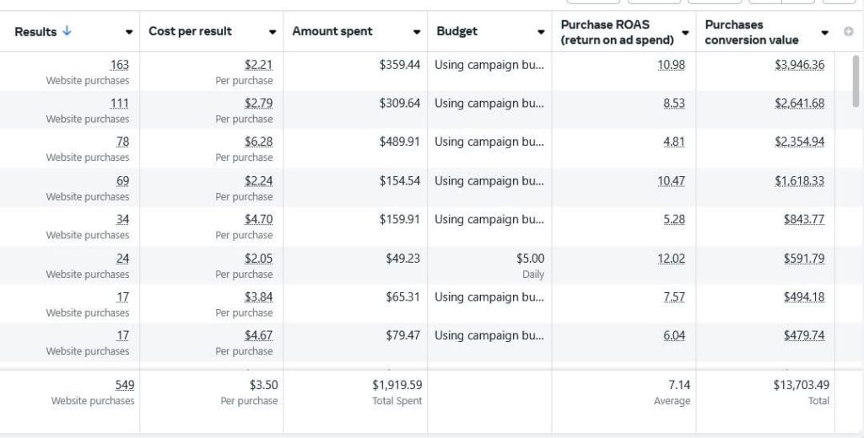The height and width of the screenshot is (438, 864).
Task: Click the 163 website purchases result
Action: [x=119, y=65]
